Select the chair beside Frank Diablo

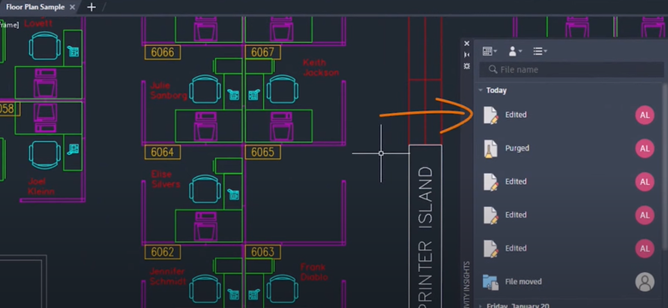(283, 288)
